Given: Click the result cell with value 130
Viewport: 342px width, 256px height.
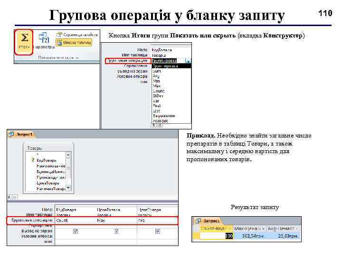Looking at the screenshot, I should (x=217, y=236).
